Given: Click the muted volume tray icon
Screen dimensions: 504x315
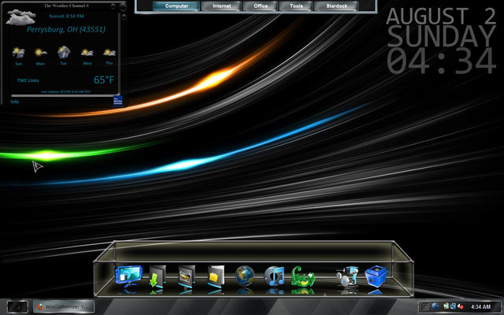Looking at the screenshot, I should tap(460, 306).
